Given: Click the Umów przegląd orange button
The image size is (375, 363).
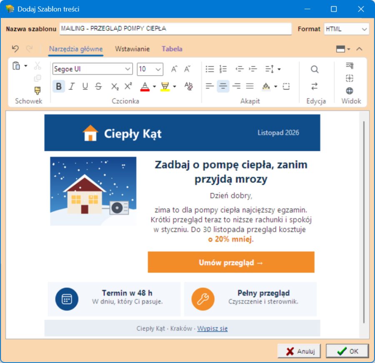Looking at the screenshot, I should coord(231,262).
